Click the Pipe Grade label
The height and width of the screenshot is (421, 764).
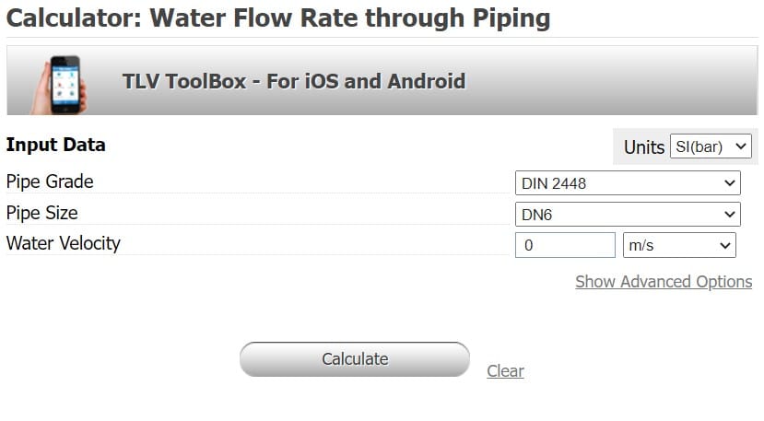coord(50,181)
